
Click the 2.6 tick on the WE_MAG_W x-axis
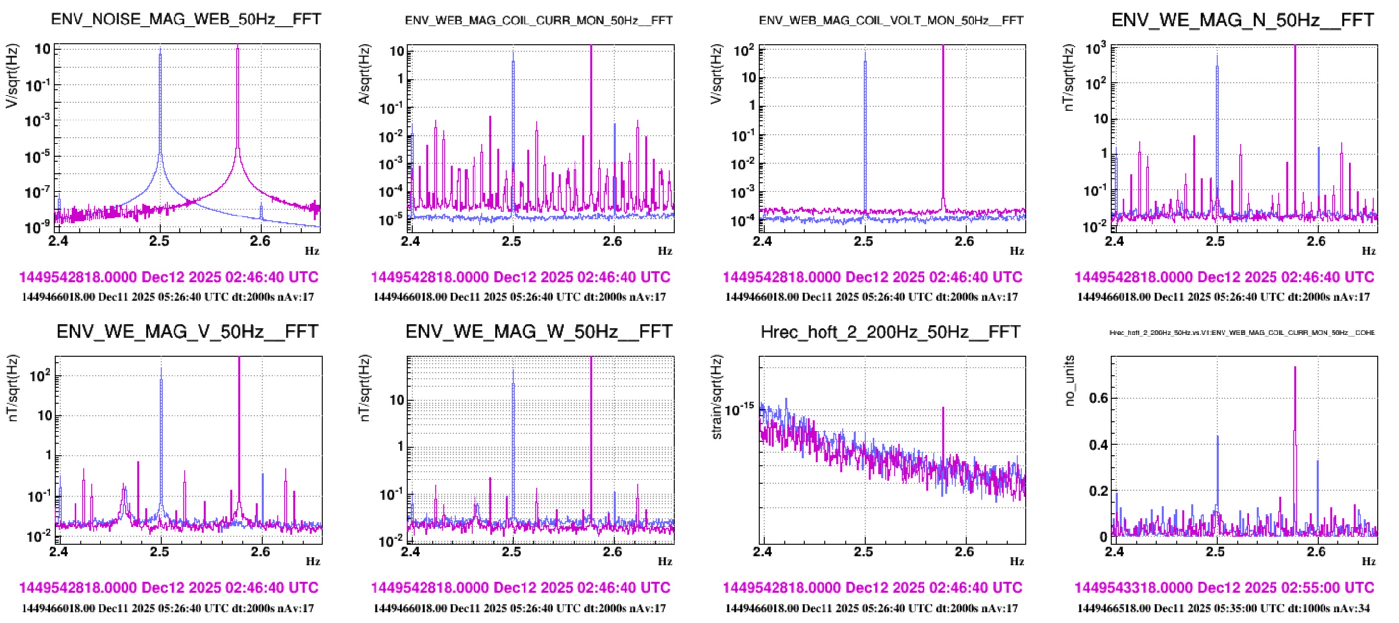point(613,552)
